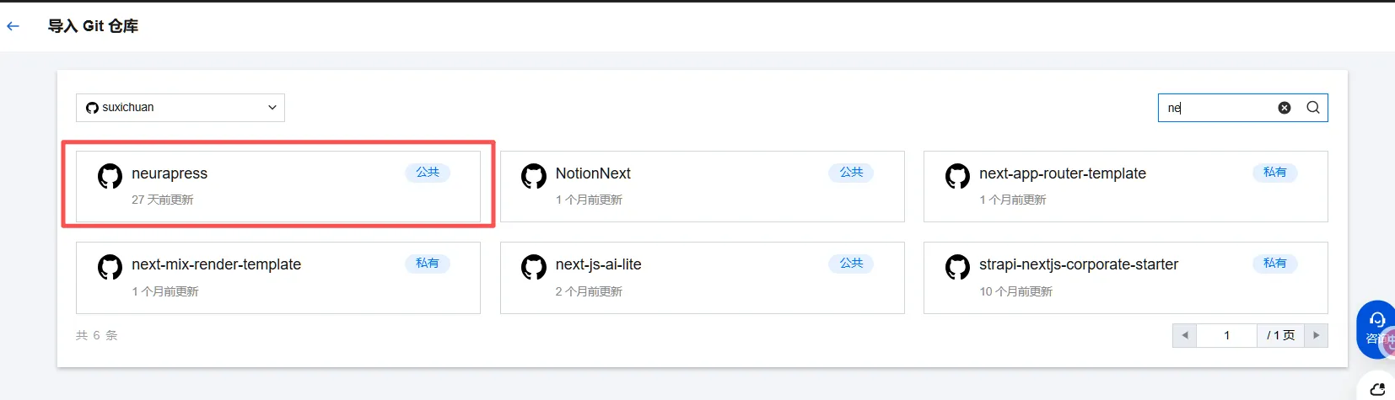The image size is (1395, 400).
Task: Click the next-app-router-template GitHub icon
Action: point(957,176)
